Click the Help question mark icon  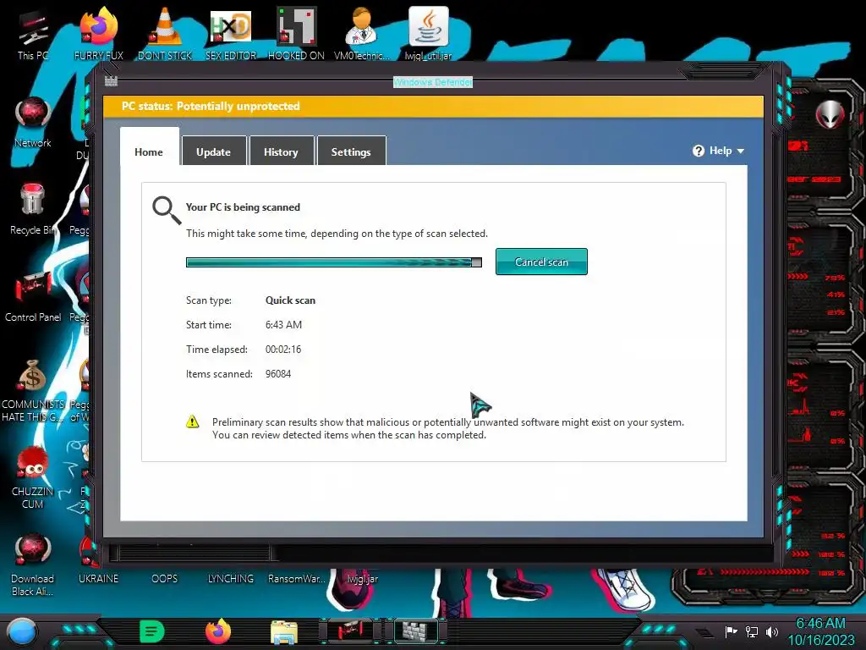tap(698, 151)
